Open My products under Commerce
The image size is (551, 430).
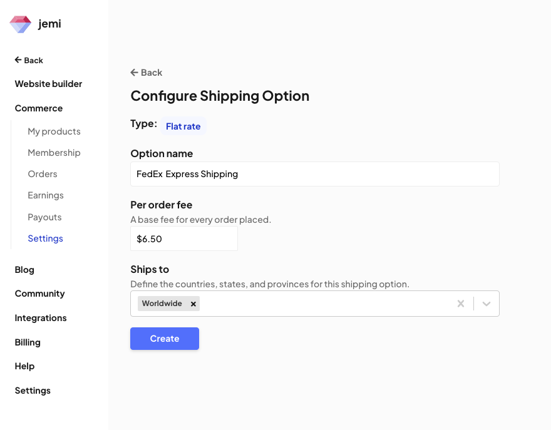(x=54, y=131)
